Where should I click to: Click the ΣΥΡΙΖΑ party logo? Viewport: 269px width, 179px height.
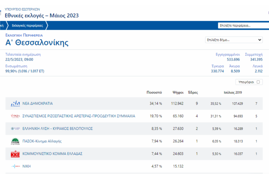[15, 116]
